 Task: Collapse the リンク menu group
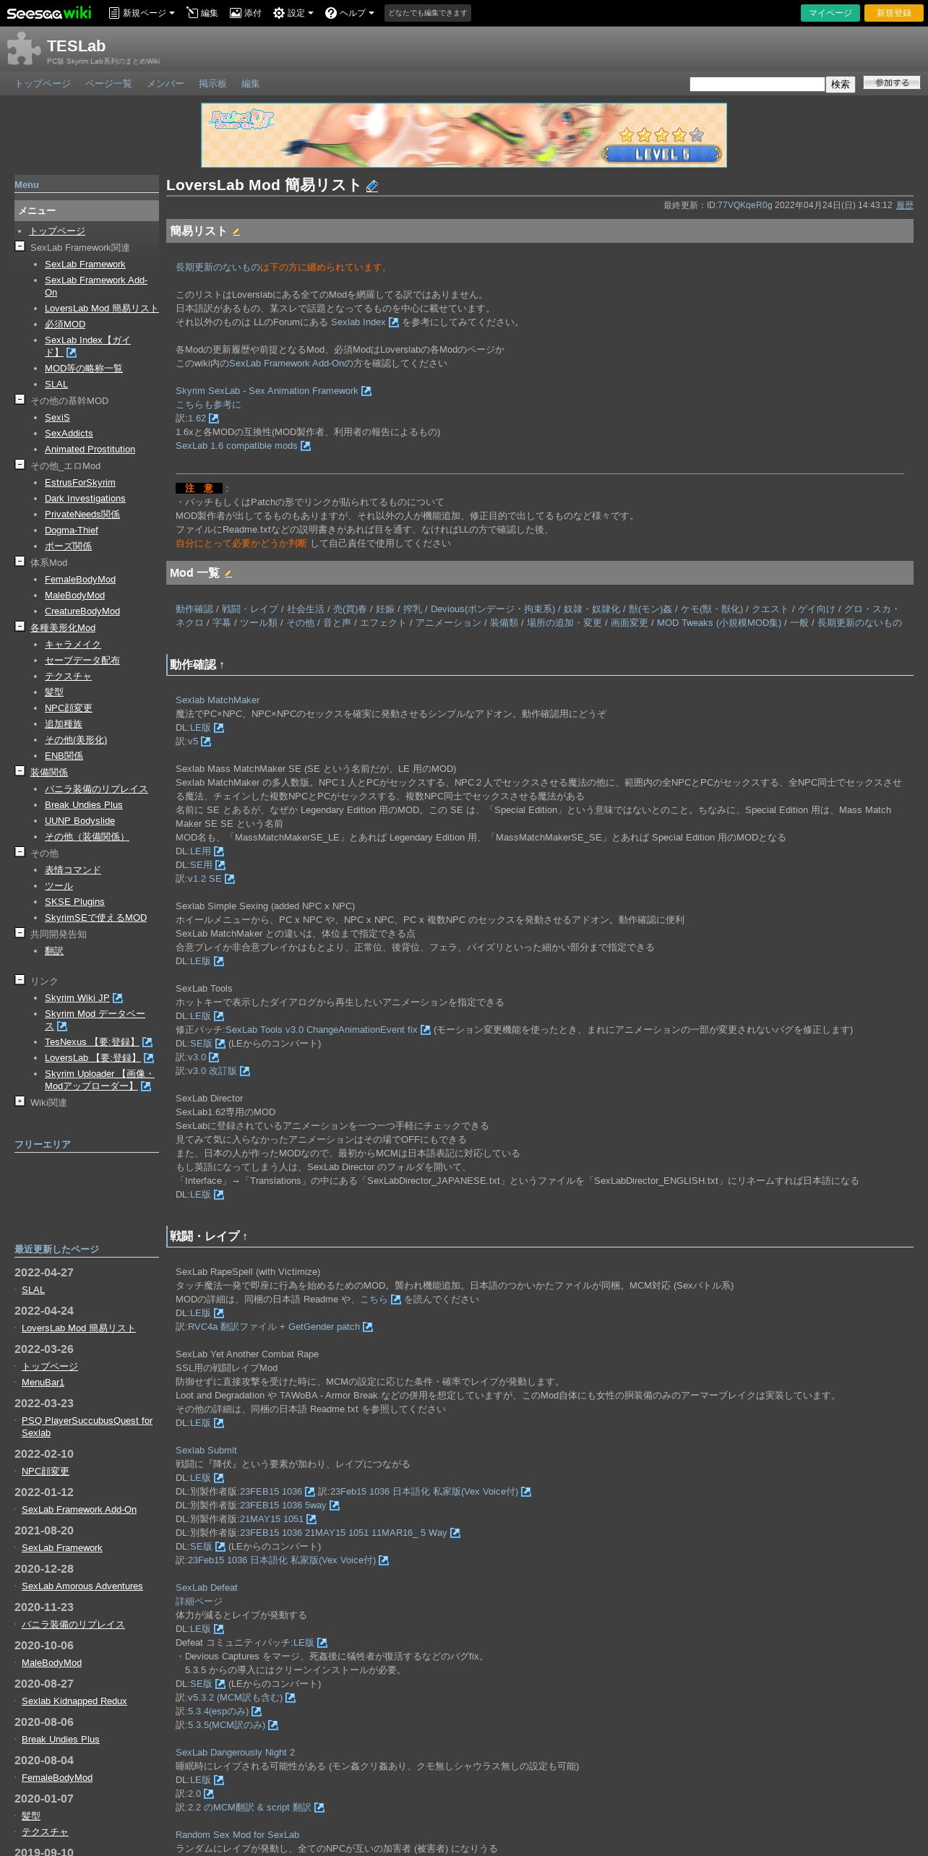(x=20, y=980)
